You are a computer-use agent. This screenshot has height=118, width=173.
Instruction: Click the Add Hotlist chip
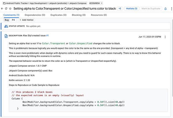[27, 20]
